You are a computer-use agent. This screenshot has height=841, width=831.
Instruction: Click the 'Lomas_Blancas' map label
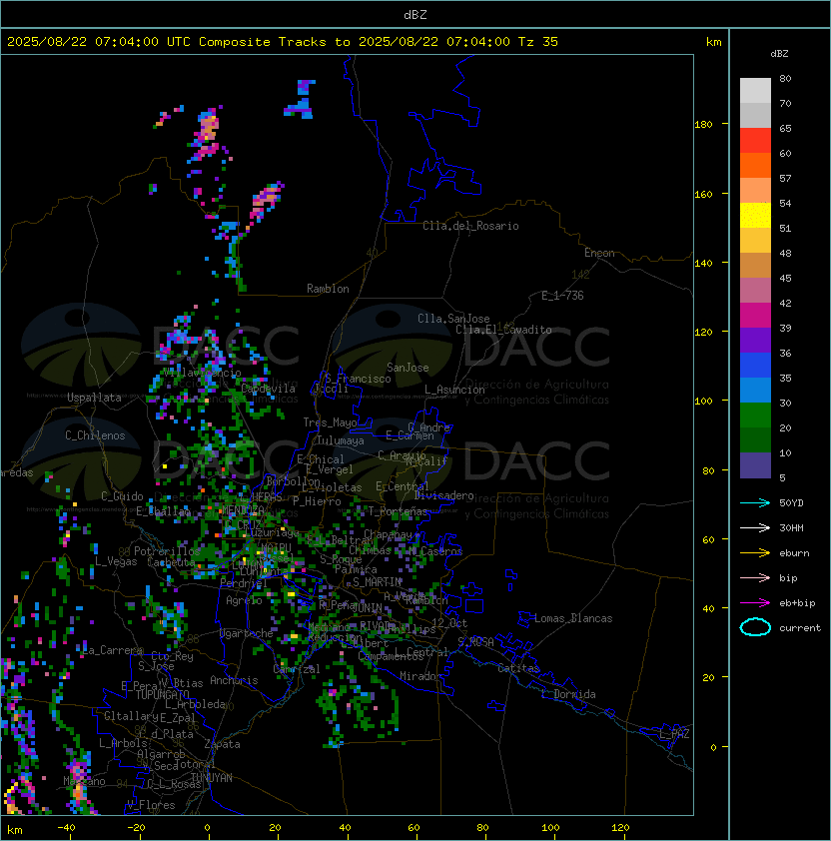tap(573, 618)
